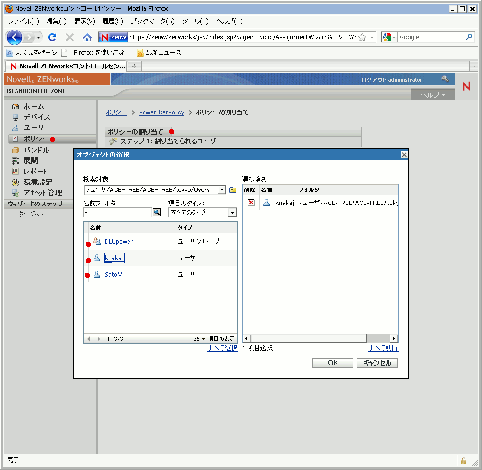The width and height of the screenshot is (482, 470).
Task: Click the すべて選択 link
Action: [222, 348]
